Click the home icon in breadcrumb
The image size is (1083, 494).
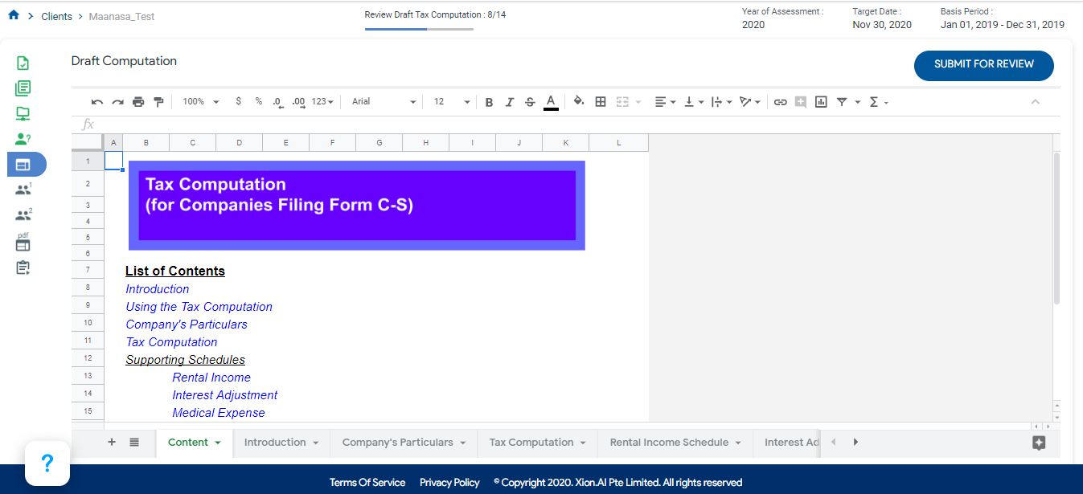14,16
